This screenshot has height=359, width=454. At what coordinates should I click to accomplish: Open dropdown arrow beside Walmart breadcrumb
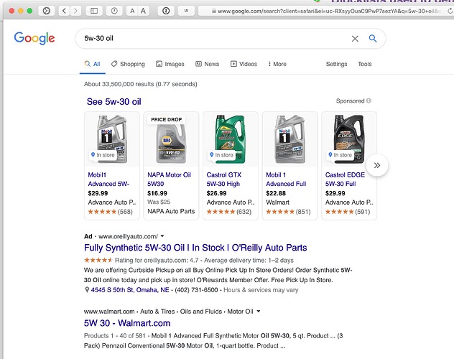point(258,312)
